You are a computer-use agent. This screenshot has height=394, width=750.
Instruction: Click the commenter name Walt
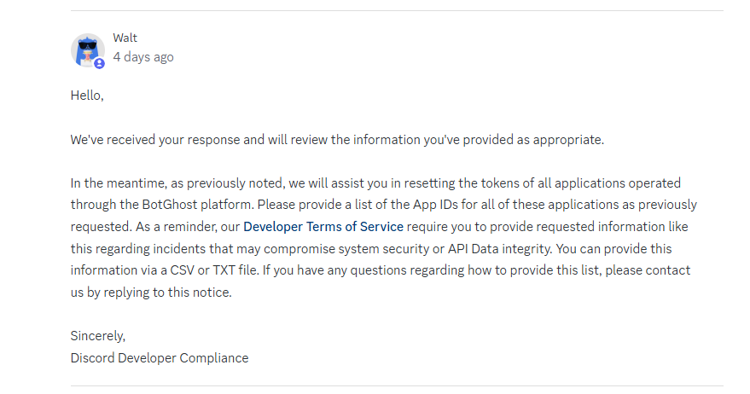pyautogui.click(x=125, y=38)
